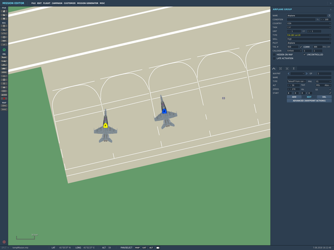
Task: Enable LATE ACTIVATION checkbox
Action: (275, 58)
